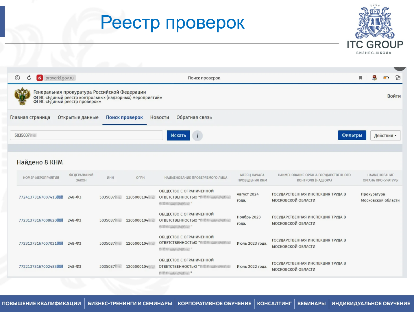414x312 pixels.
Task: Click БИЗНЕС-ТРЕНИНГИ И СЕМИНАРЫ in footer
Action: click(x=130, y=304)
